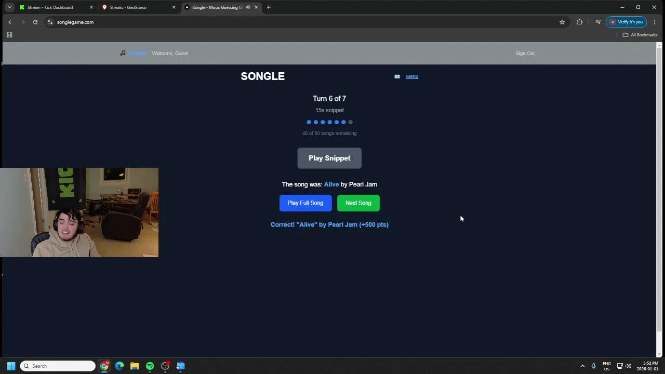This screenshot has height=374, width=665.
Task: Click the taskbar Search box
Action: point(58,366)
